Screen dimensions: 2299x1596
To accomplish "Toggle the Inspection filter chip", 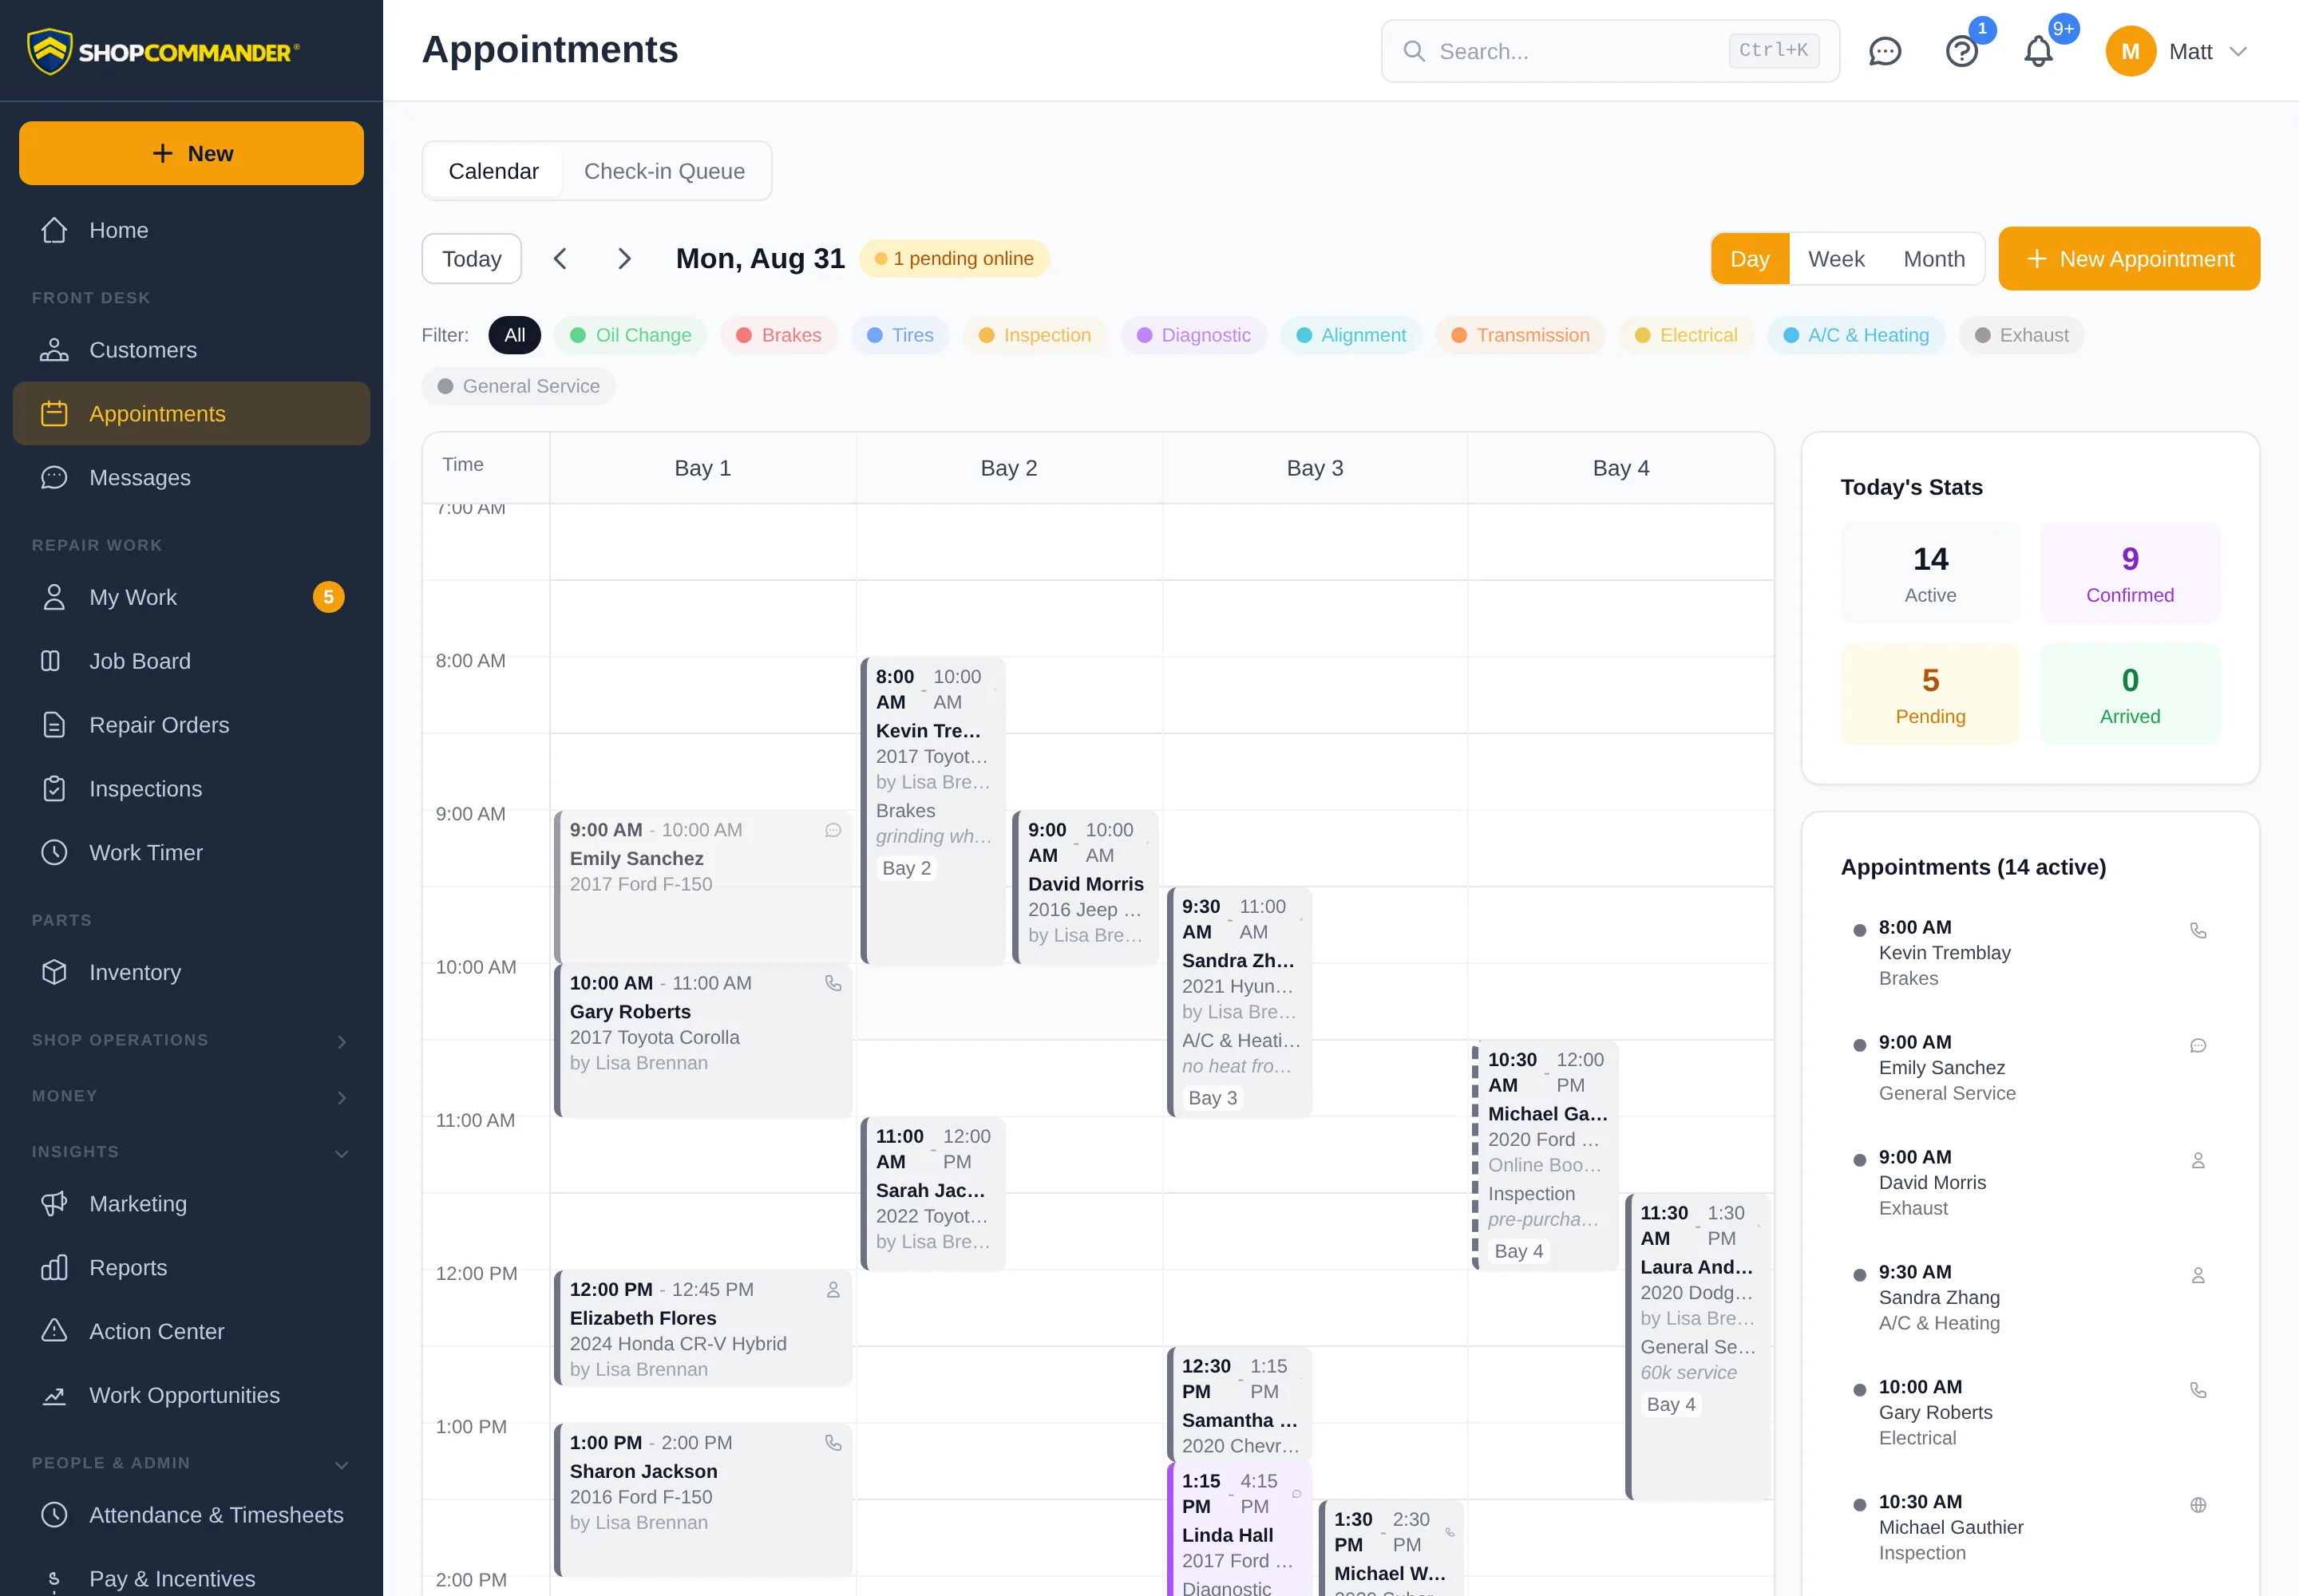I will (1035, 335).
